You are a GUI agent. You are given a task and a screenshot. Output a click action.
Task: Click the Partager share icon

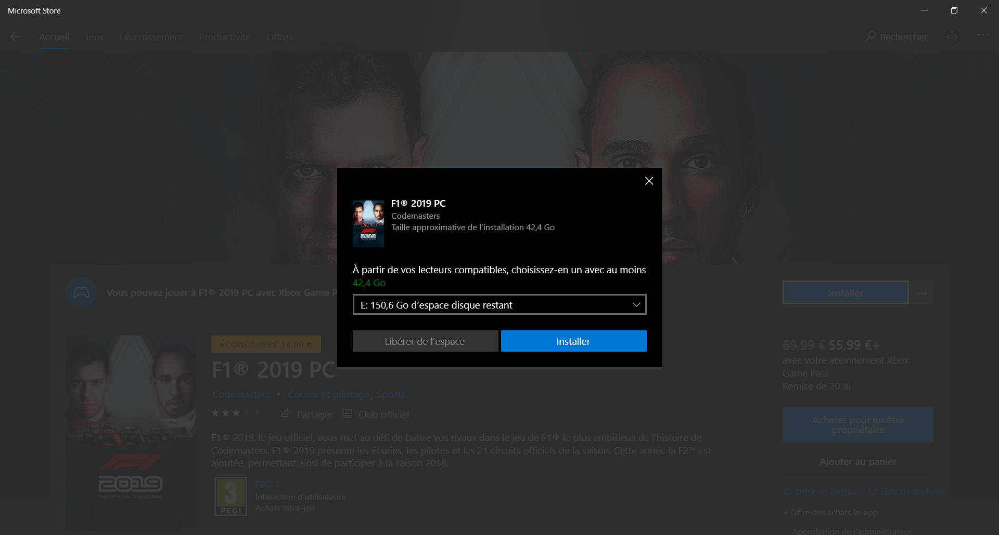tap(285, 413)
